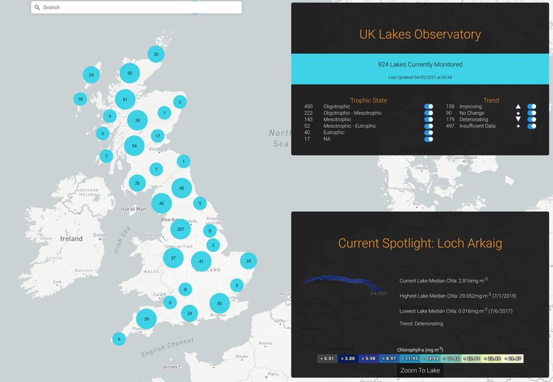553x382 pixels.
Task: Click the No Change diamond trend icon
Action: point(518,114)
